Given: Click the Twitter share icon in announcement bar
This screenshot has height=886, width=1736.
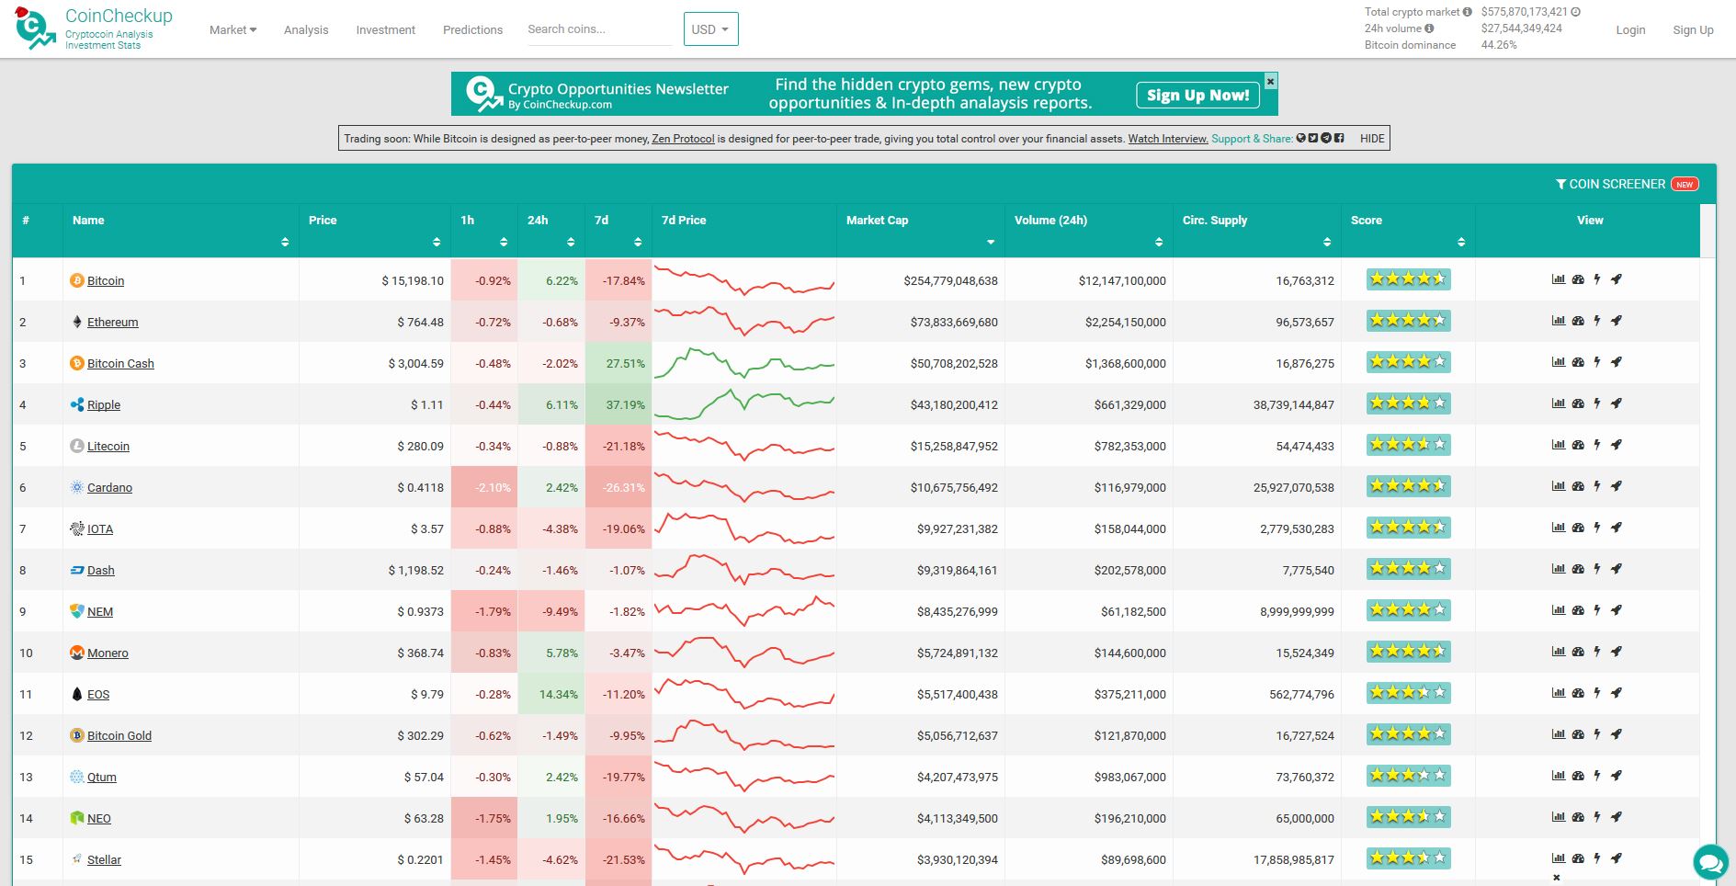Looking at the screenshot, I should coord(1313,138).
